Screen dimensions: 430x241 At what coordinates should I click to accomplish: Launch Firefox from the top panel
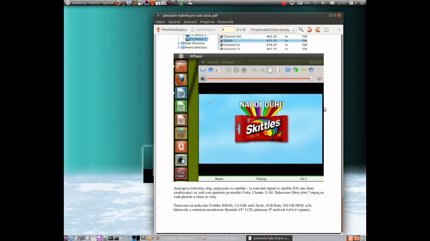(x=118, y=3)
